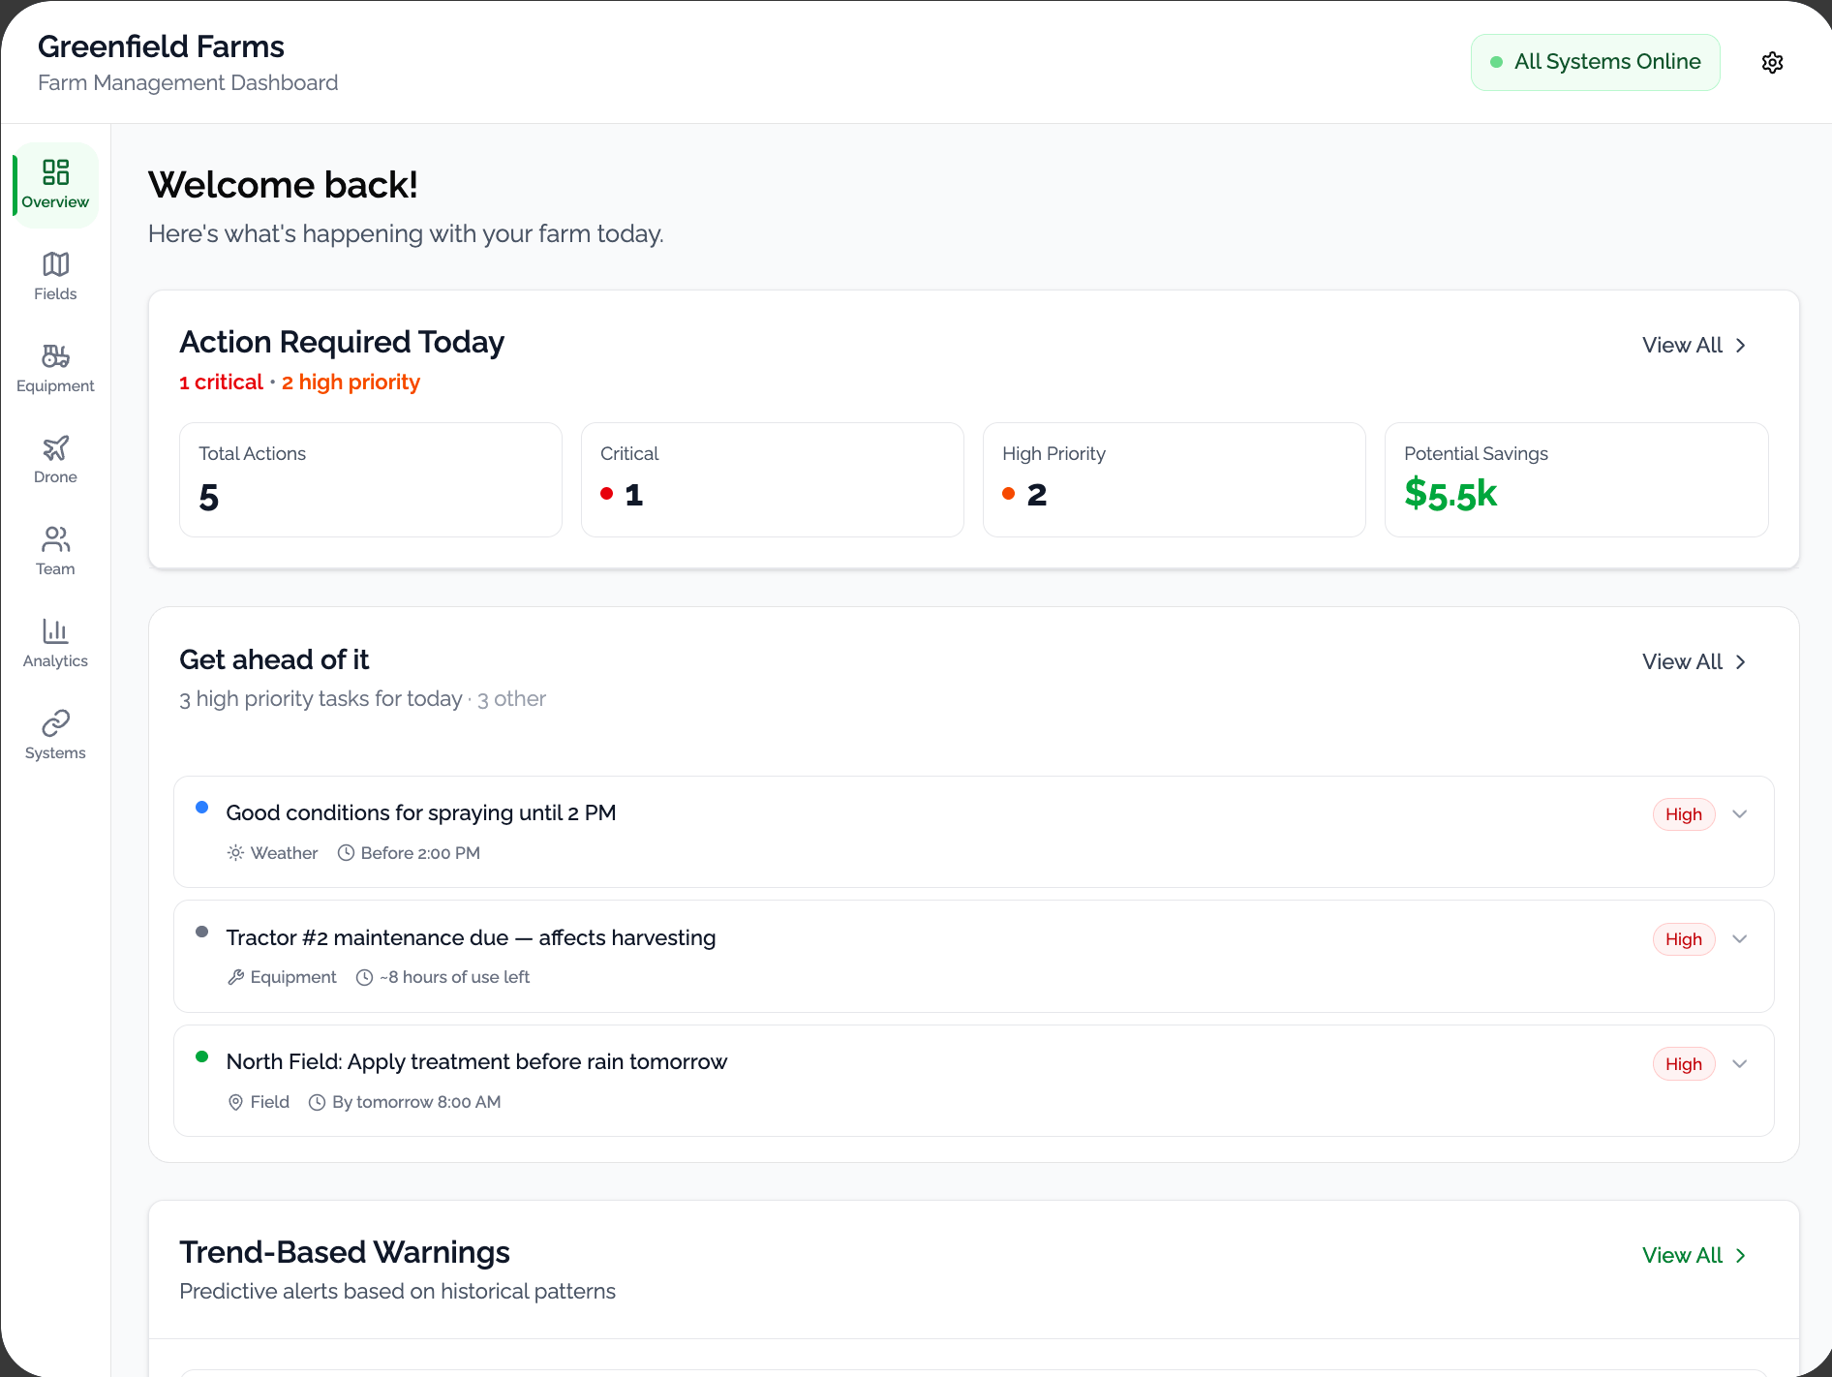Click View All in Get ahead of it
This screenshot has height=1377, width=1832.
1694,662
